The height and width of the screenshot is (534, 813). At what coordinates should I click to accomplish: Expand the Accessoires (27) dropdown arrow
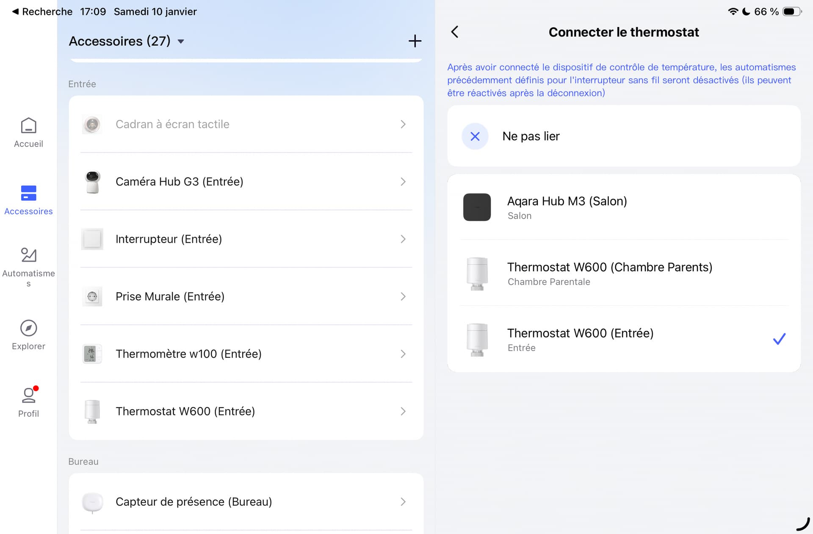pos(181,42)
